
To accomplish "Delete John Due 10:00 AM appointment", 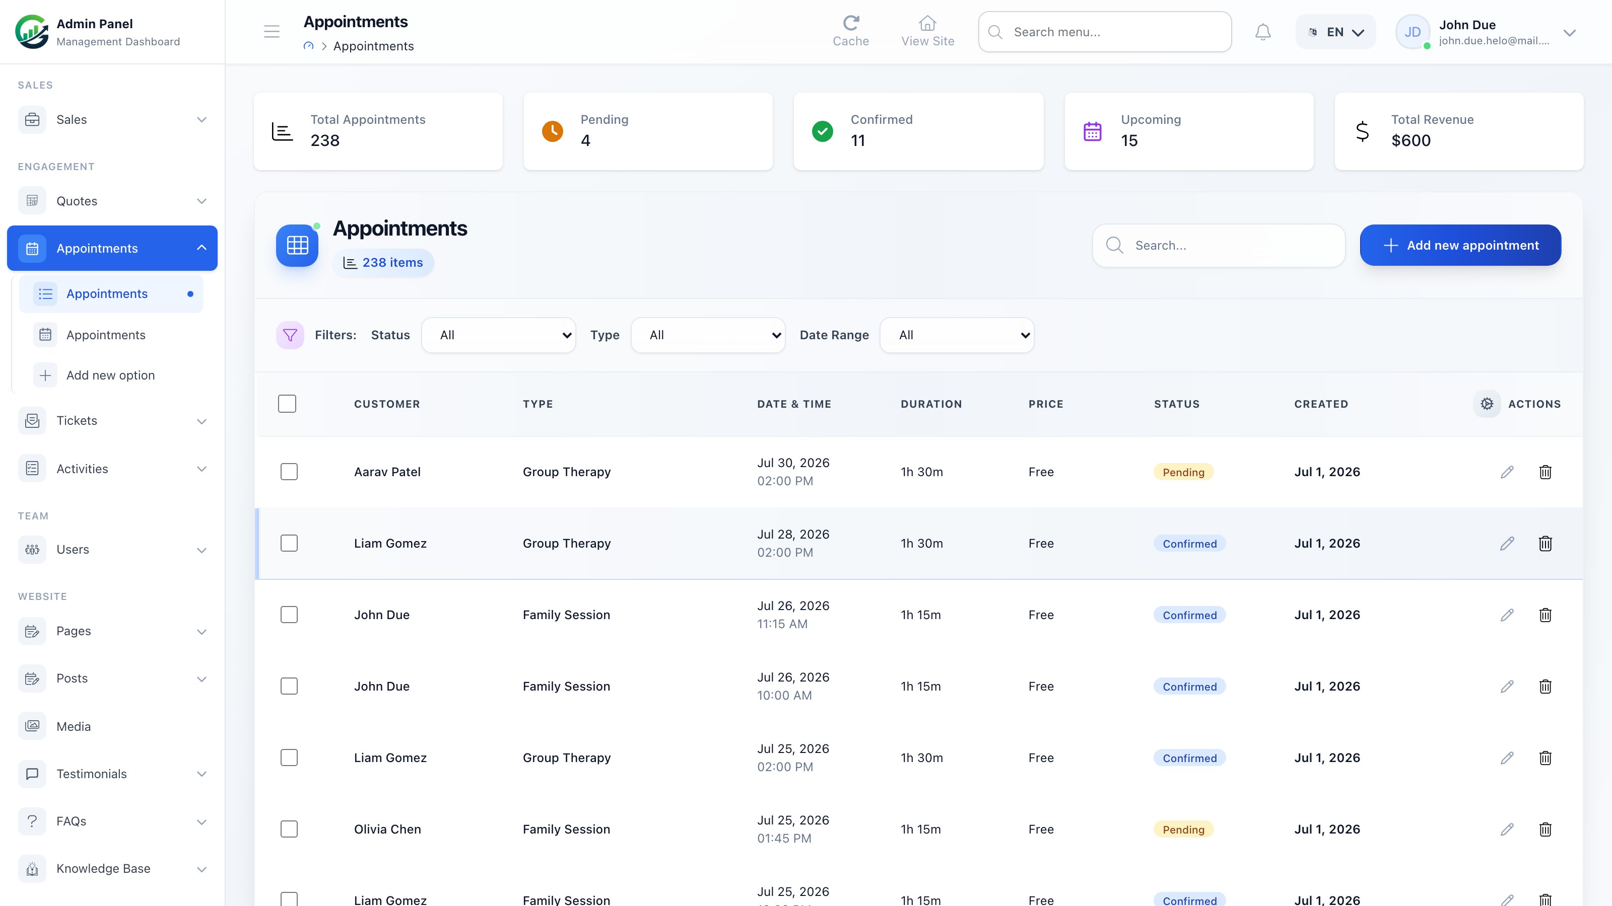I will [1545, 687].
